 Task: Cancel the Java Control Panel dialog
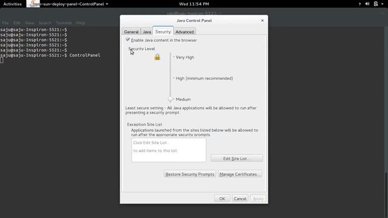pos(240,199)
